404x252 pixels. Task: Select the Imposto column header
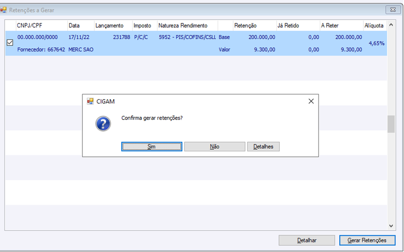(145, 26)
